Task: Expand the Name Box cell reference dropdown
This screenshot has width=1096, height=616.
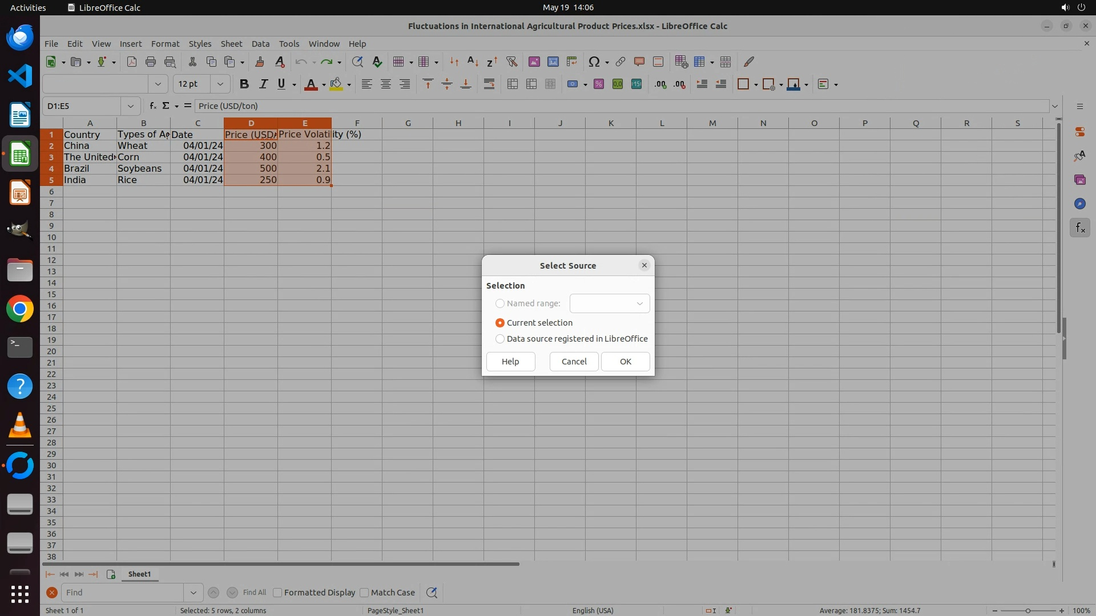Action: (x=131, y=106)
